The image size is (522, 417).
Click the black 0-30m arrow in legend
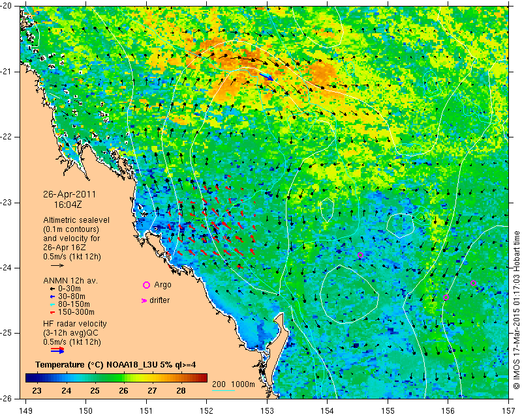coord(52,289)
